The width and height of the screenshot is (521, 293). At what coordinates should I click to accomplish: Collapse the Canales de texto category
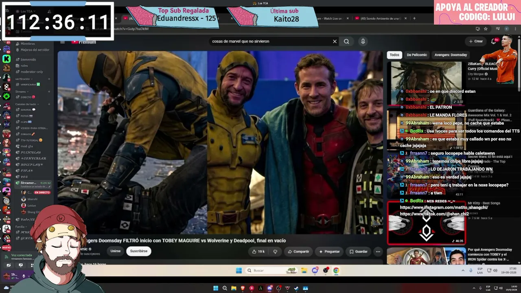click(27, 104)
